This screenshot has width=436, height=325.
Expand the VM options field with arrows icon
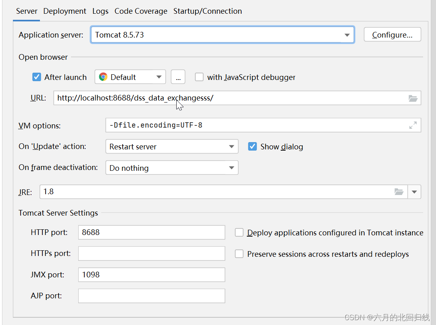[x=413, y=125]
